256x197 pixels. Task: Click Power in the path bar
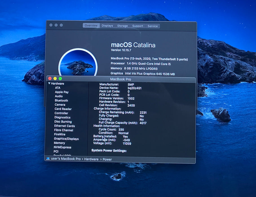click(x=107, y=160)
